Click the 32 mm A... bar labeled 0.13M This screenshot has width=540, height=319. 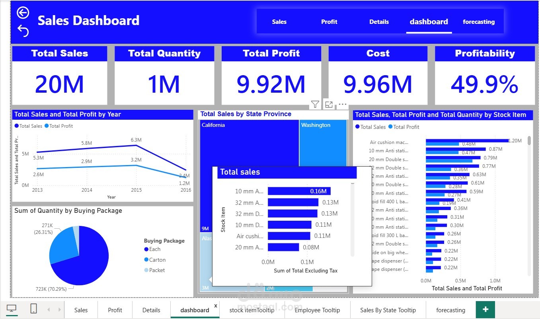(293, 202)
